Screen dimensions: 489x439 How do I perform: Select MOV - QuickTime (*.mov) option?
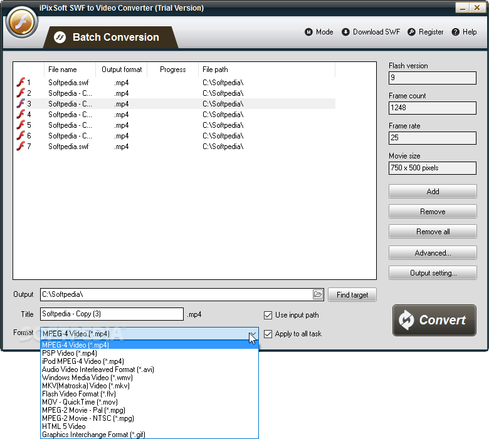[x=149, y=402]
